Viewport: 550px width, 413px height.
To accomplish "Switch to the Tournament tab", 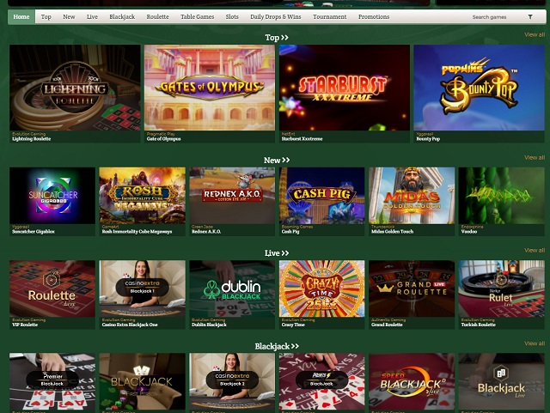I will click(330, 17).
